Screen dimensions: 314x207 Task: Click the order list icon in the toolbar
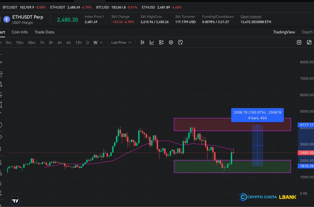161,42
